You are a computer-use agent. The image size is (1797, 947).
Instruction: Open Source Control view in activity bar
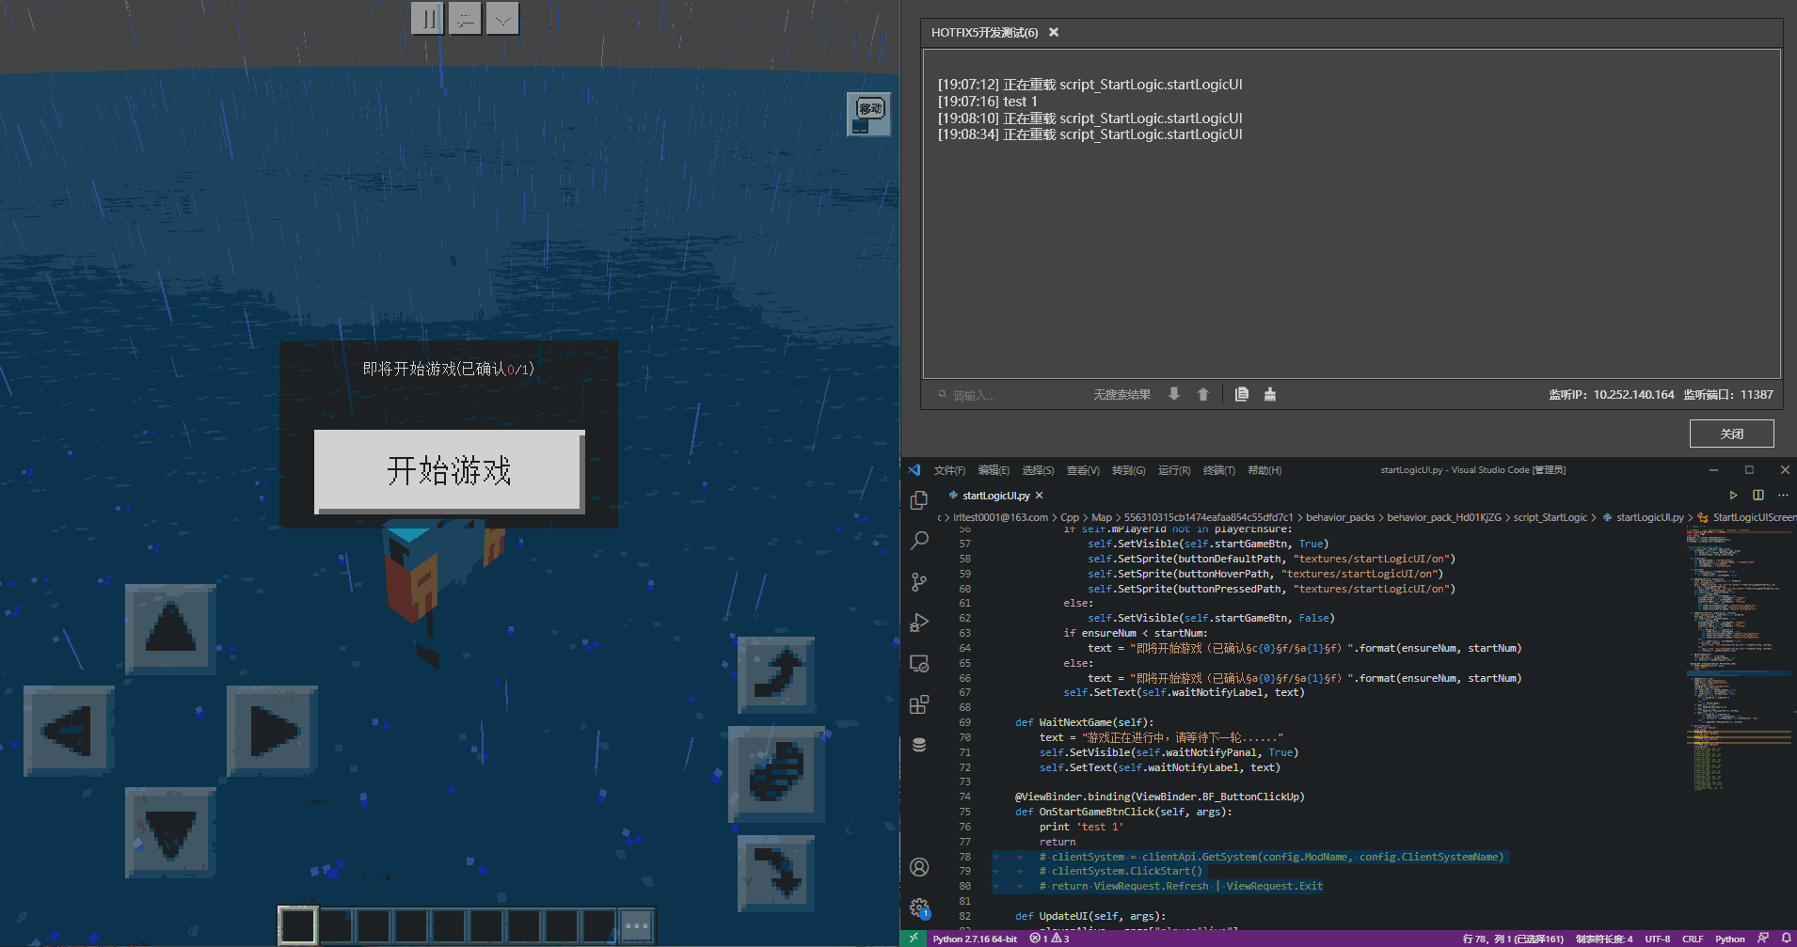pos(919,582)
